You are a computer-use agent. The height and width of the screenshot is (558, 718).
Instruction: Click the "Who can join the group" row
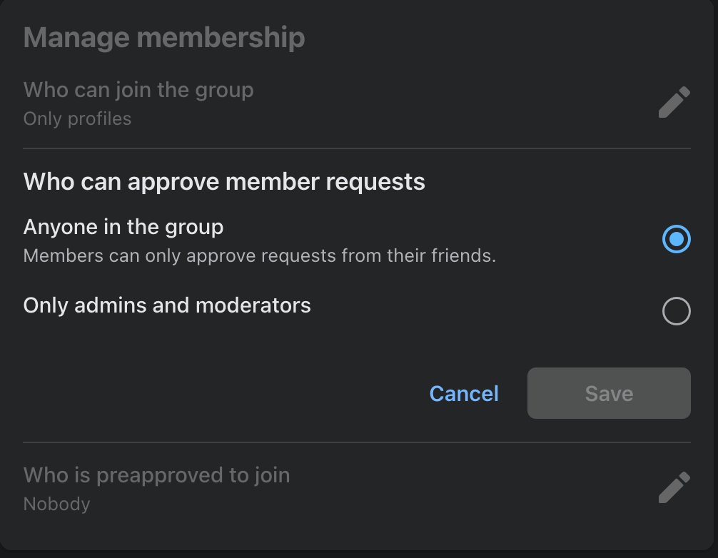click(138, 90)
